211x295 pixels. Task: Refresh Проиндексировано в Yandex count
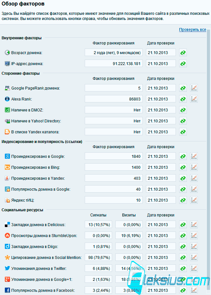pos(183,178)
